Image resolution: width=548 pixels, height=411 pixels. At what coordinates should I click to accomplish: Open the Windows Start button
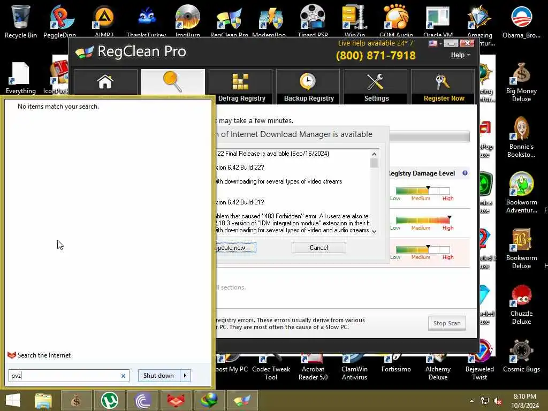click(x=13, y=400)
